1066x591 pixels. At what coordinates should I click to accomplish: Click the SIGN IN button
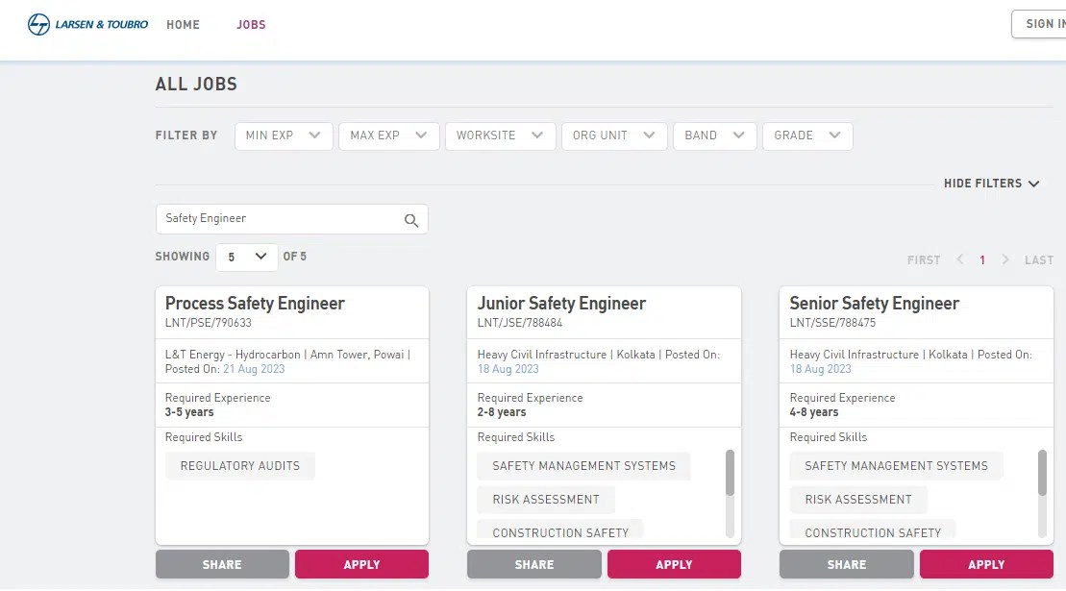(x=1047, y=23)
